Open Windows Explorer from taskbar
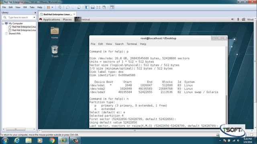This screenshot has height=144, width=257. (x=29, y=140)
